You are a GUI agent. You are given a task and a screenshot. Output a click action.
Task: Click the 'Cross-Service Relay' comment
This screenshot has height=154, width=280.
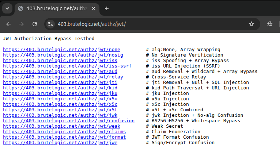[179, 77]
